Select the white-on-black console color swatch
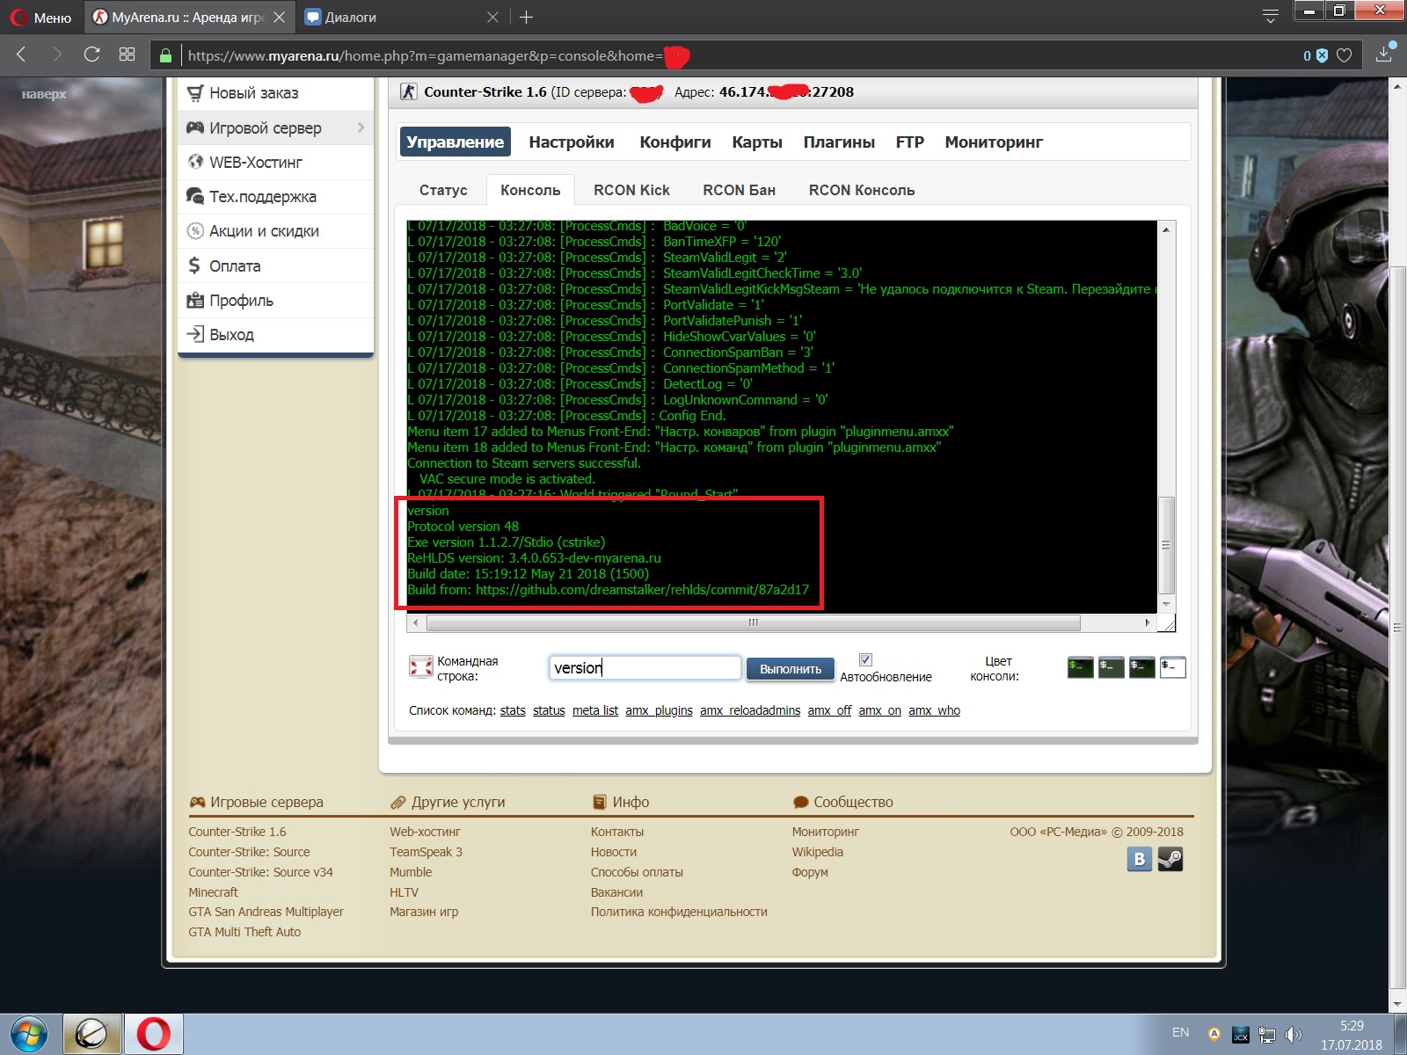Screen dimensions: 1407x1055 point(1141,668)
